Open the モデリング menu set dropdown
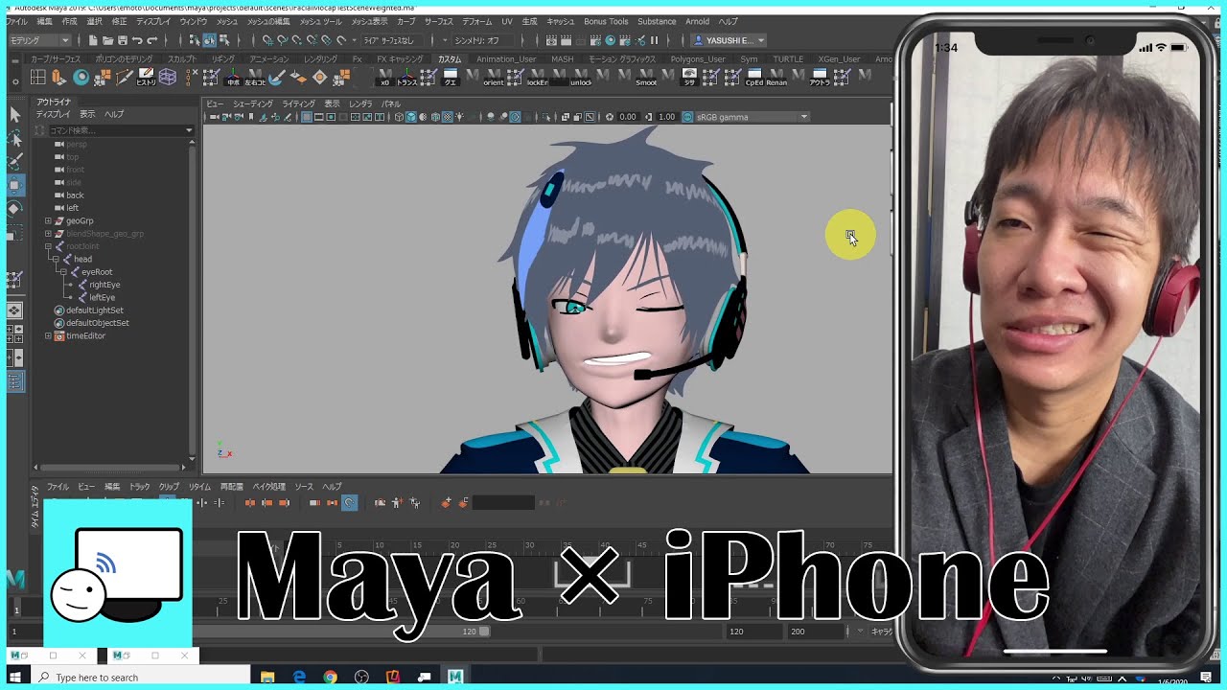1227x690 pixels. (39, 40)
